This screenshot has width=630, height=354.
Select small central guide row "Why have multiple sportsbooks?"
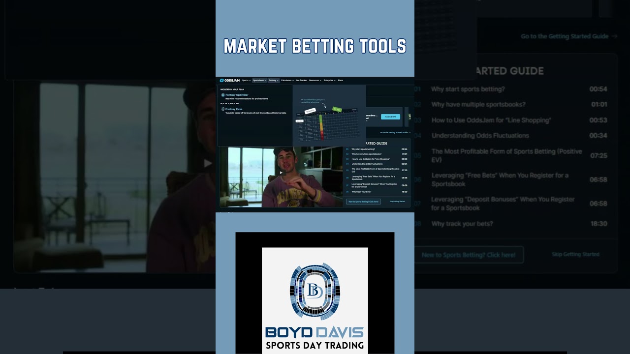pyautogui.click(x=377, y=154)
